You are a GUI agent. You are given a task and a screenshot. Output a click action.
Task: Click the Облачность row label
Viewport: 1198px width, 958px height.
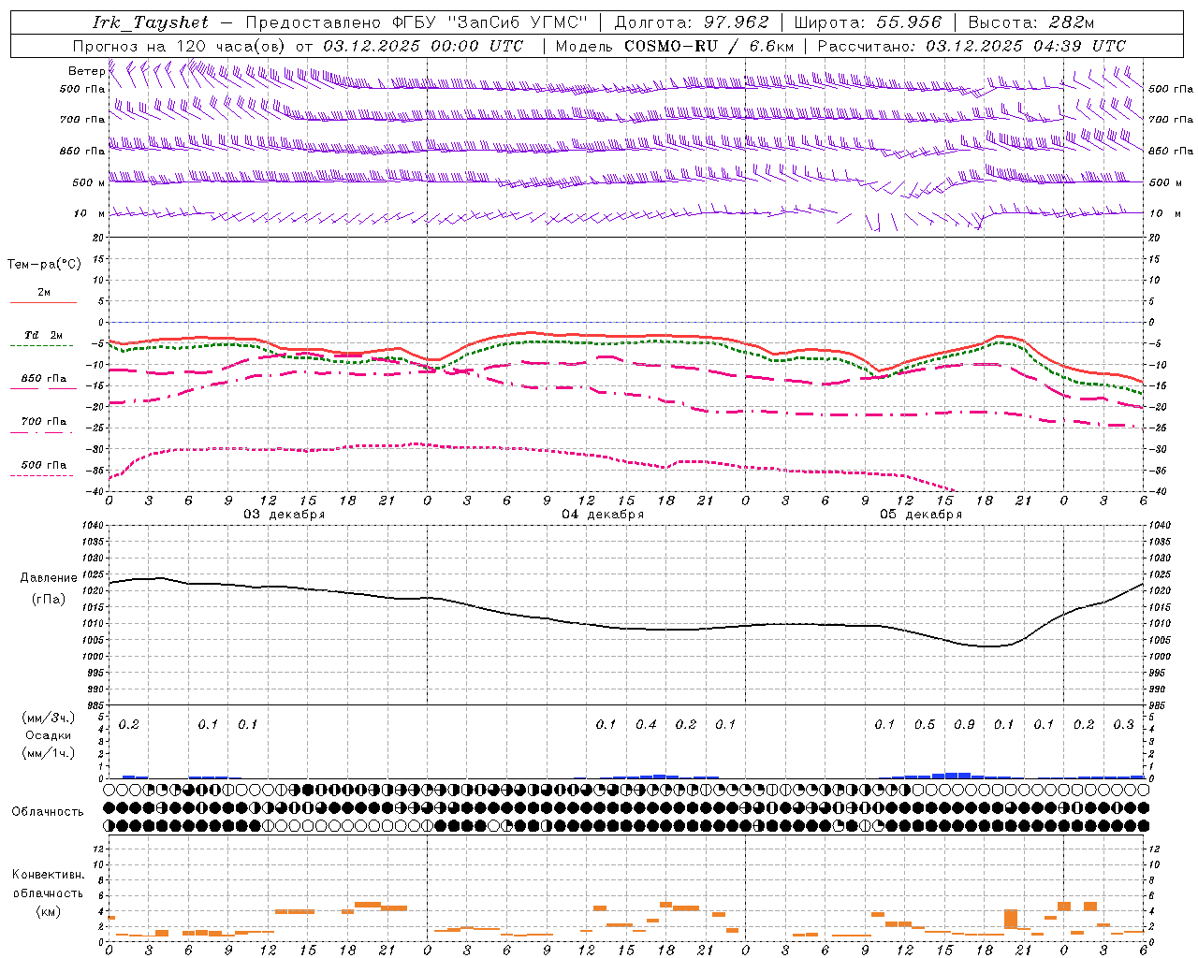coord(48,811)
